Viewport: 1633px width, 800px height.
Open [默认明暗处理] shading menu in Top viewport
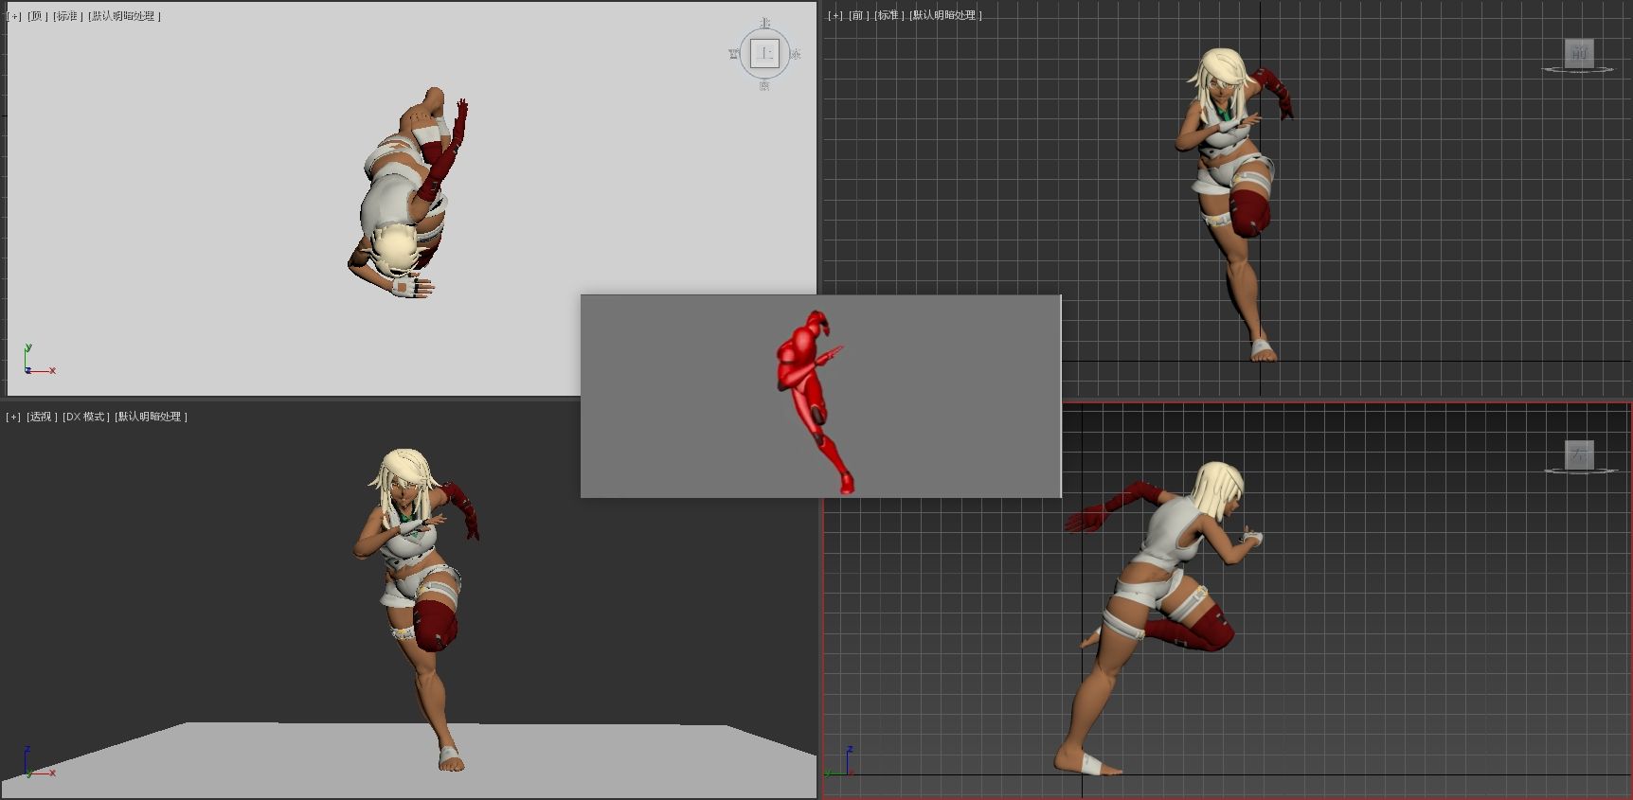pos(124,16)
